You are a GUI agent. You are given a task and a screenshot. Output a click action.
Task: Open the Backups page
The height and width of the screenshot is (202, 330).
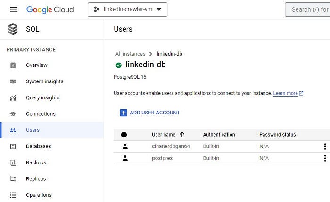(x=36, y=162)
